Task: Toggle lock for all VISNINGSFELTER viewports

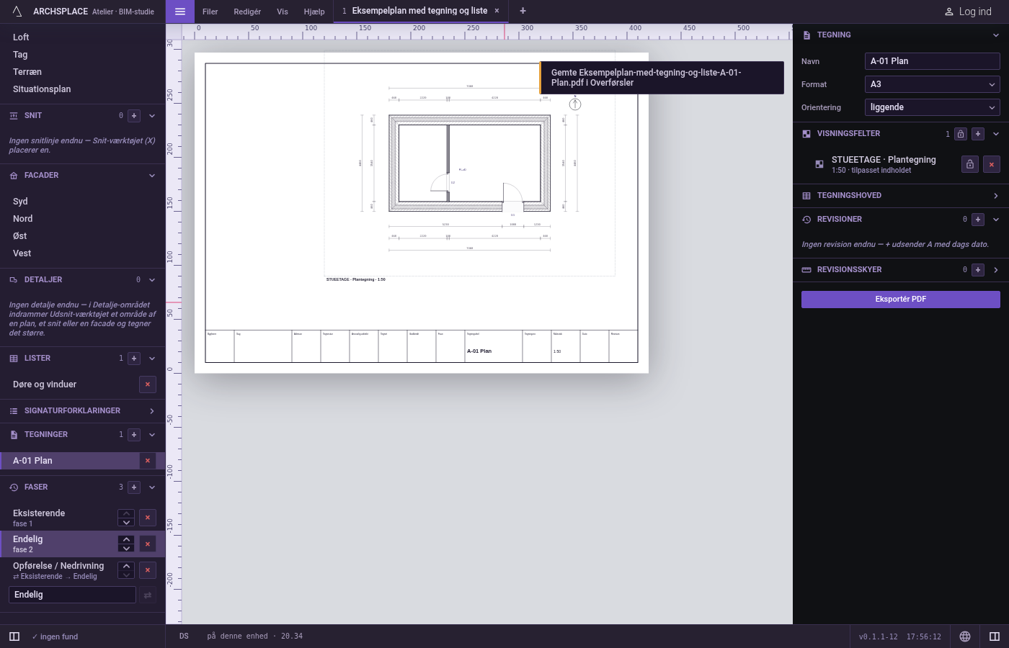Action: [961, 134]
